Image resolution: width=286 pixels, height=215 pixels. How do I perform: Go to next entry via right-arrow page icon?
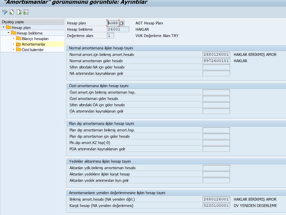click(x=19, y=12)
